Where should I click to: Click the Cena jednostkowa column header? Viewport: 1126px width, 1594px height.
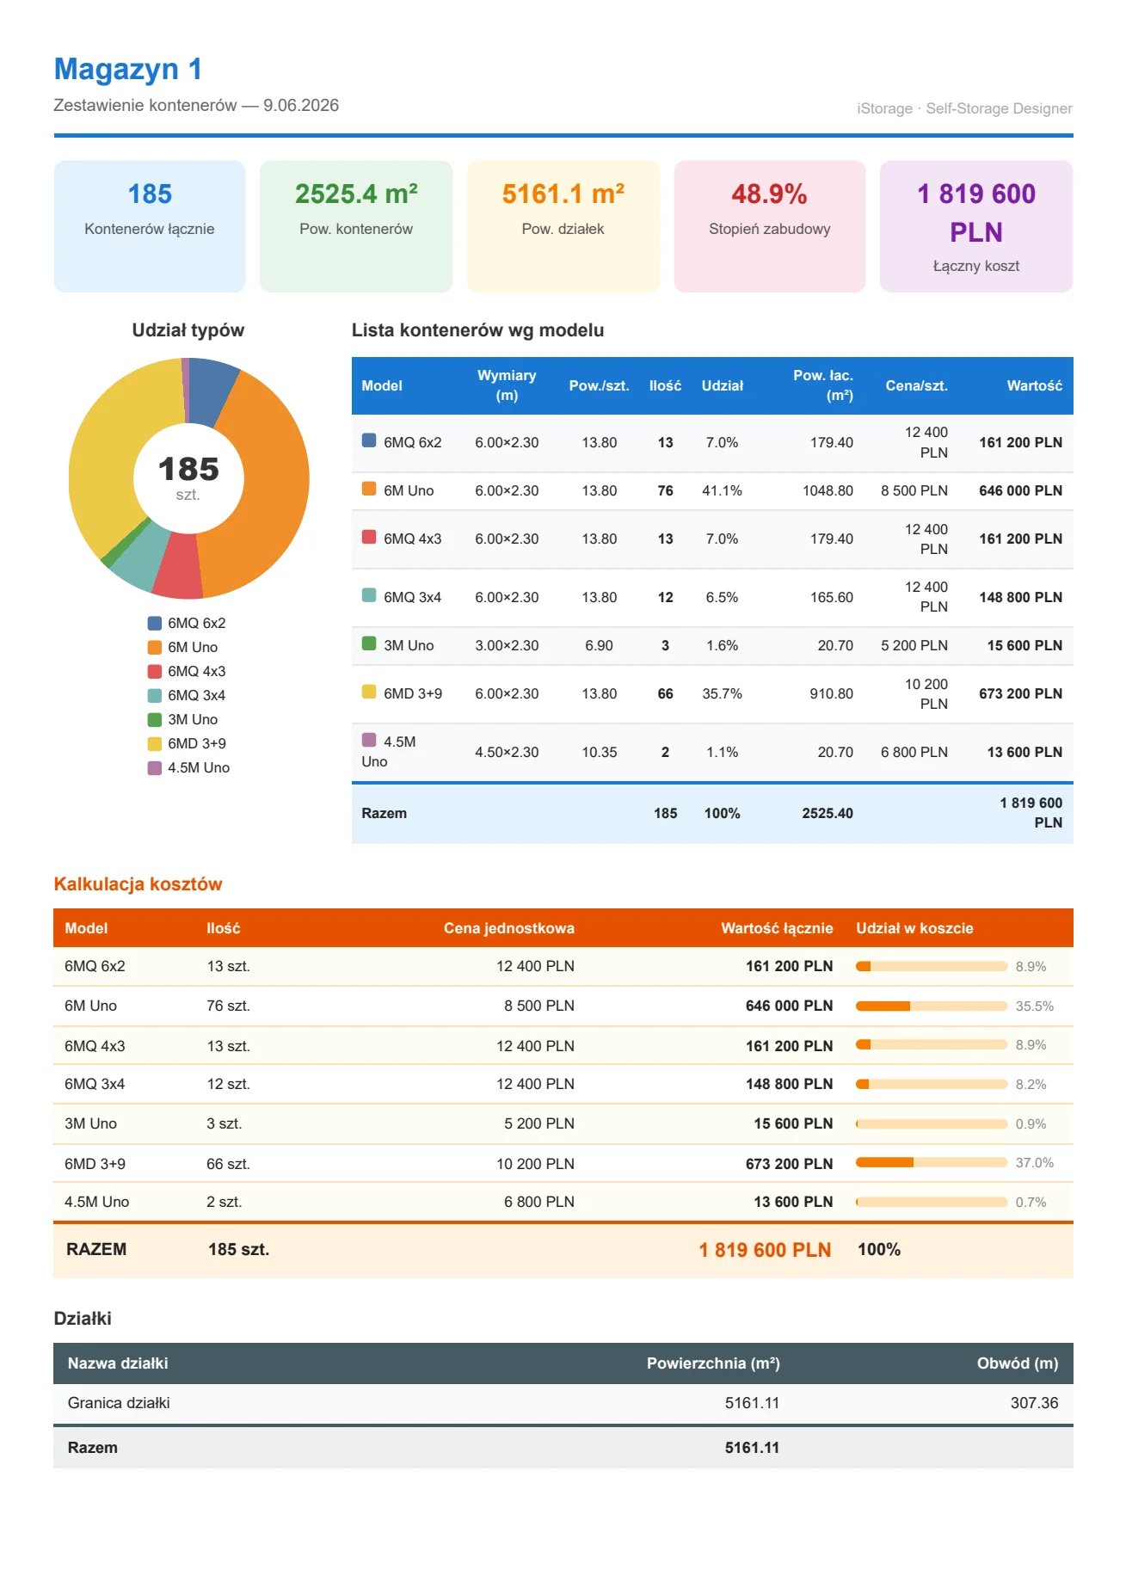coord(509,928)
